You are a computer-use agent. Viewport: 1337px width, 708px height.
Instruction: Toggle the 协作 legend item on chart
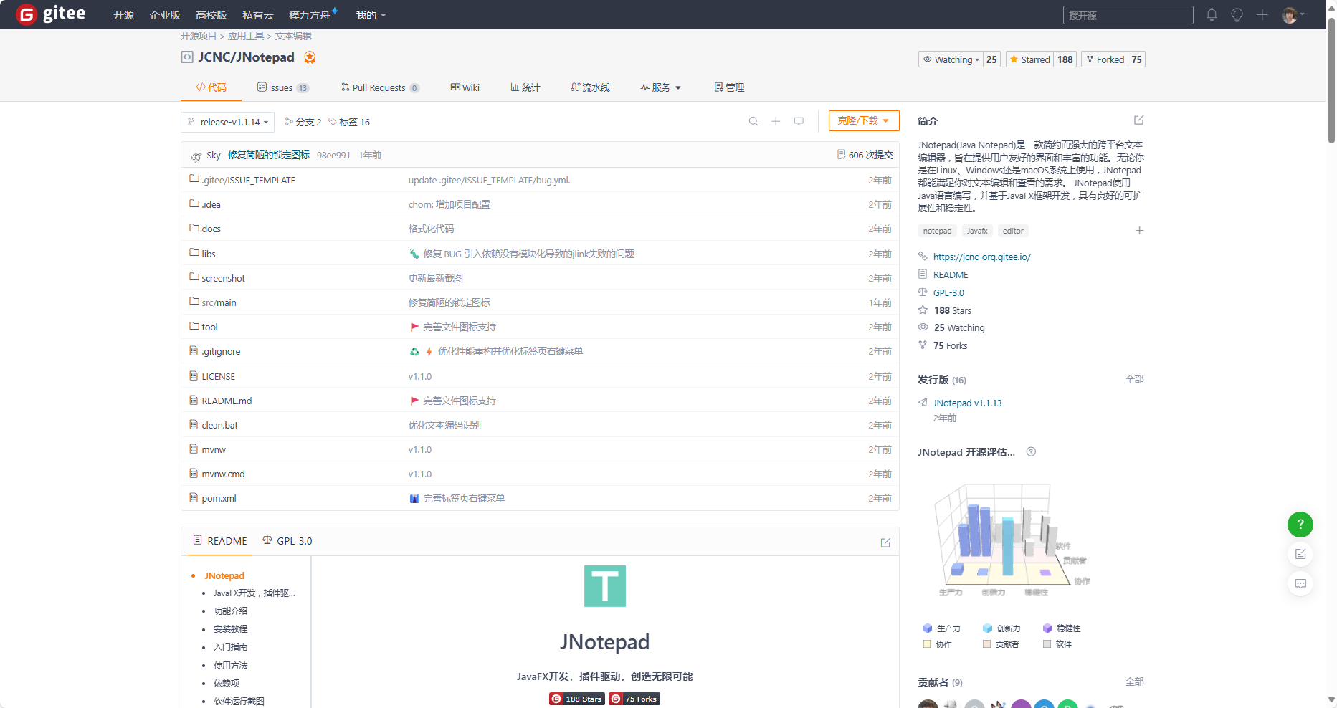938,644
